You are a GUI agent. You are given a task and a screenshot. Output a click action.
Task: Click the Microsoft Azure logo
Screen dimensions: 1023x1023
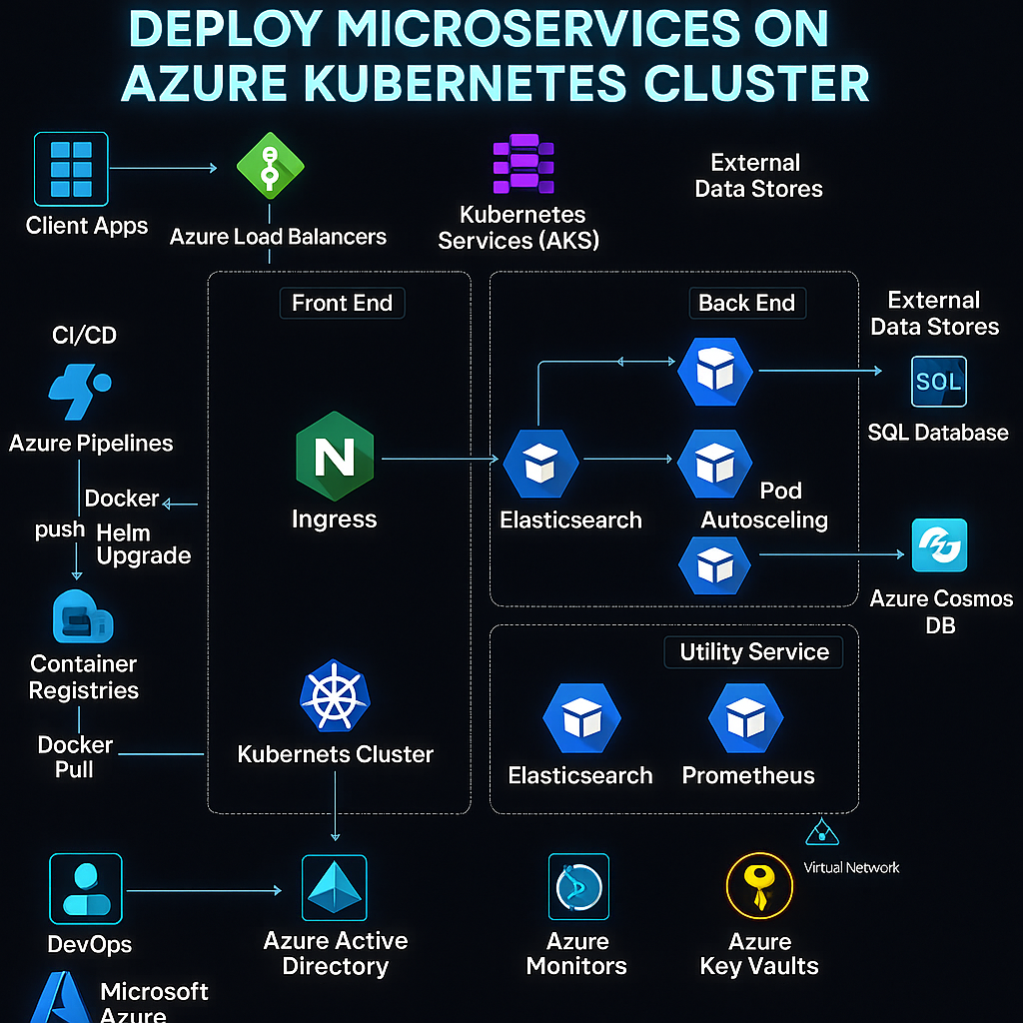[x=60, y=997]
